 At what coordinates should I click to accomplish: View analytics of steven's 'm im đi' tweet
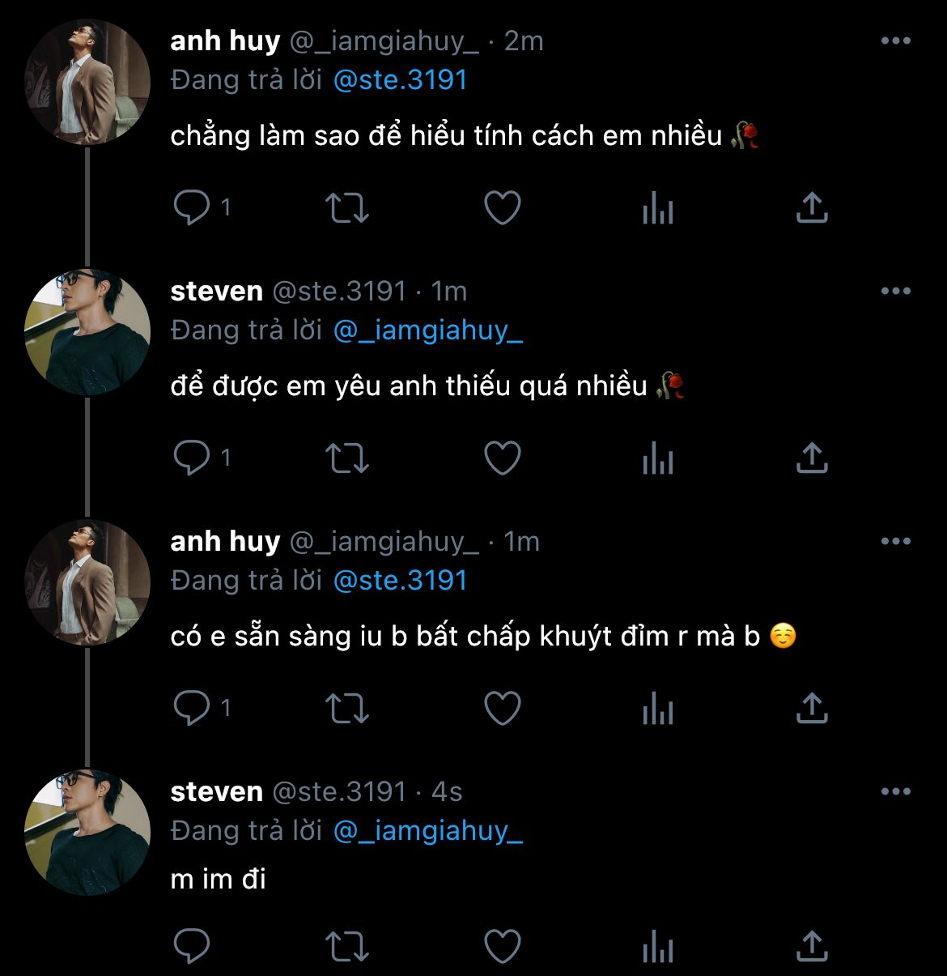coord(657,945)
